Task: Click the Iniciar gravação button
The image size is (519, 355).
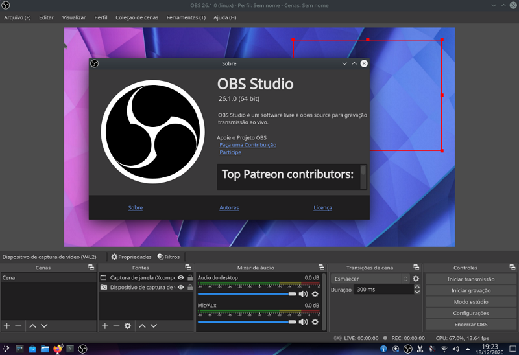Action: (470, 290)
